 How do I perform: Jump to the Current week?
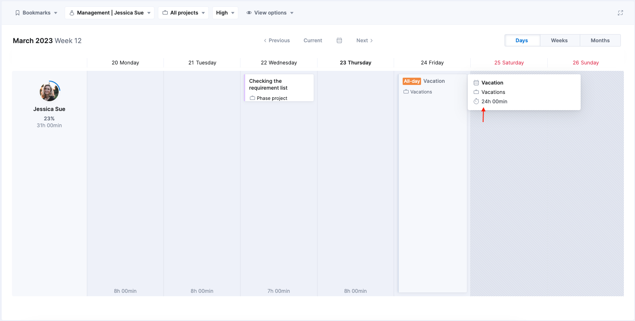[313, 41]
